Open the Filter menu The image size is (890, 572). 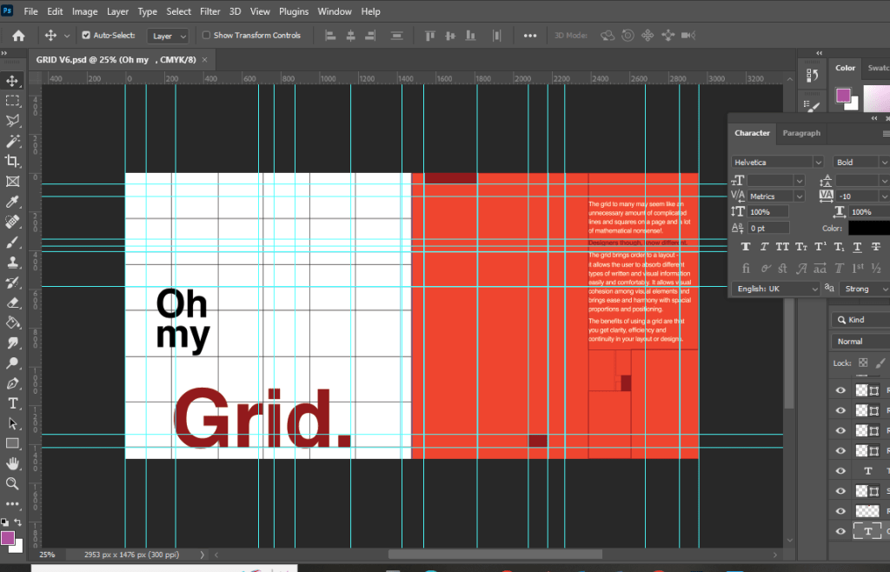[209, 12]
